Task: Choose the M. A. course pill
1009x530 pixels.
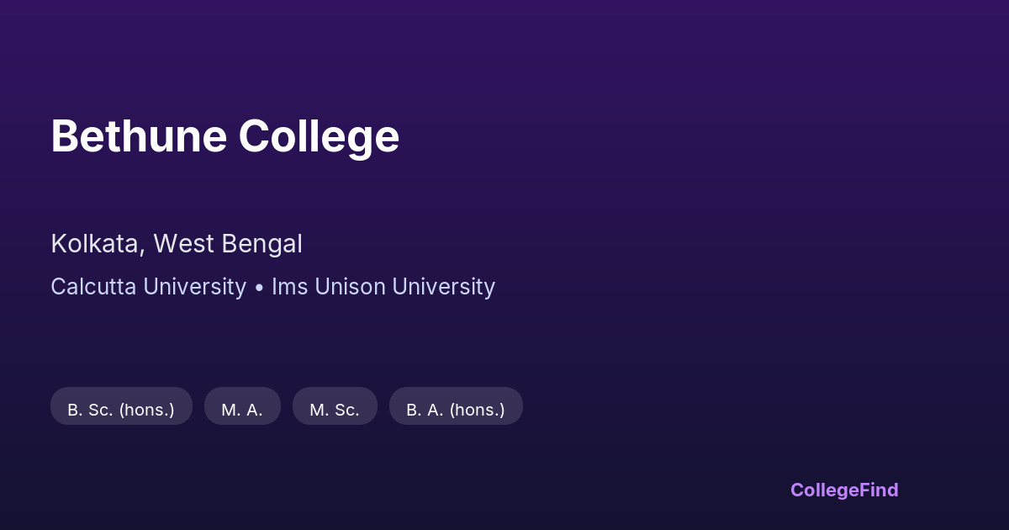Action: [x=242, y=410]
